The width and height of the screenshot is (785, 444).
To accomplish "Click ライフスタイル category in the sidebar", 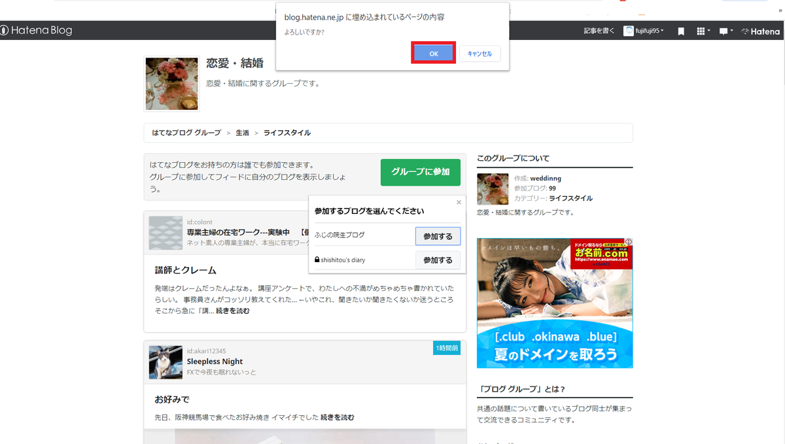I will tap(571, 198).
